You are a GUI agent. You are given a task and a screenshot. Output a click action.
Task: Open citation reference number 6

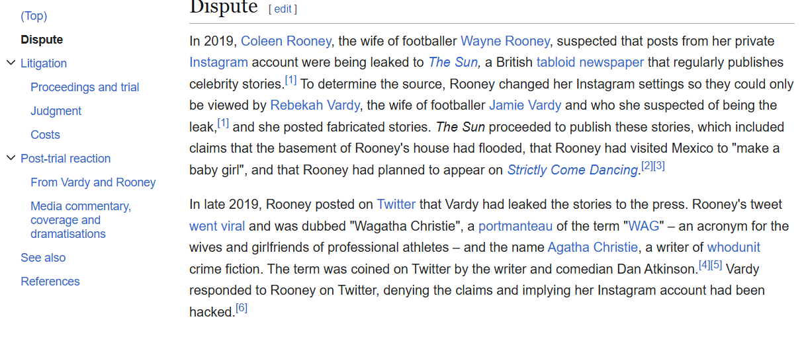tap(242, 309)
